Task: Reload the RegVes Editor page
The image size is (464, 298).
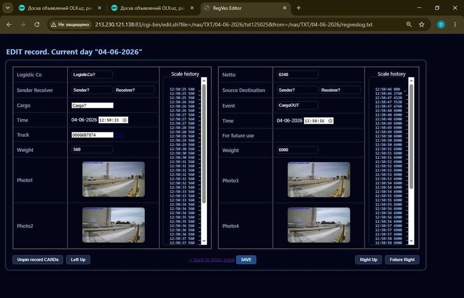Action: pos(37,25)
